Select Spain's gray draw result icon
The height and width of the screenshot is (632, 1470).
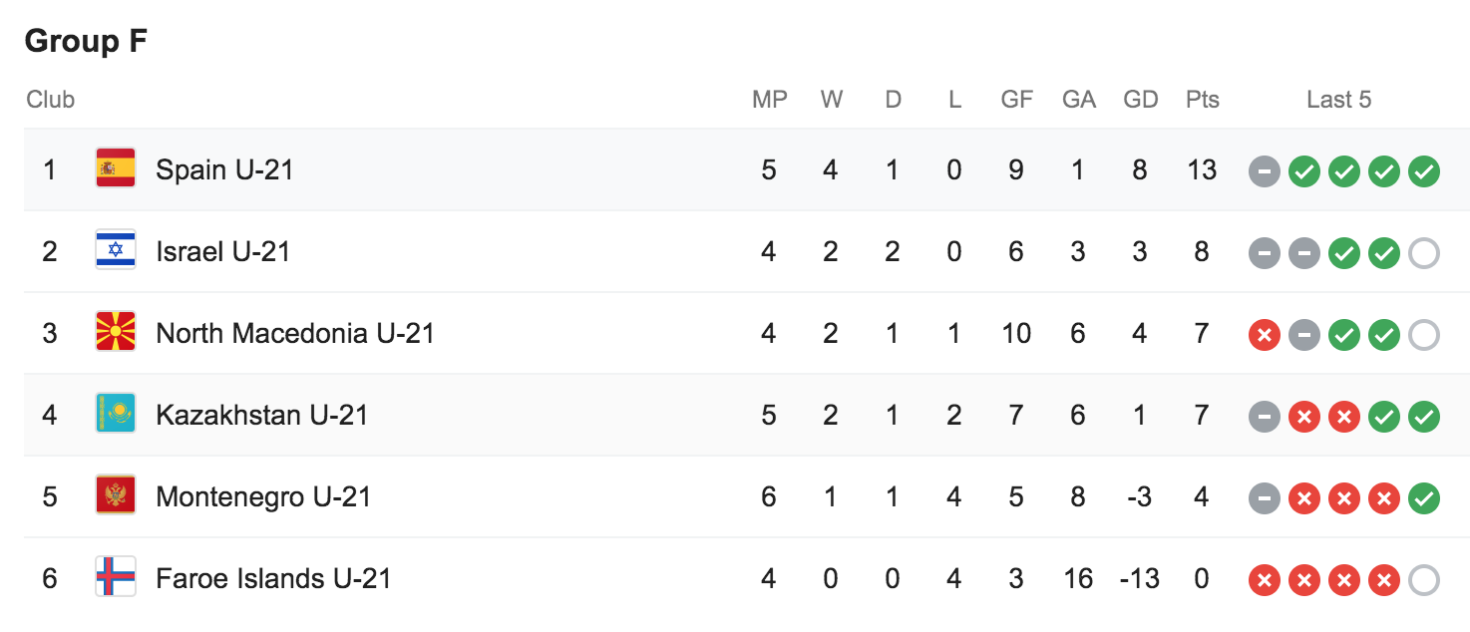pos(1265,172)
